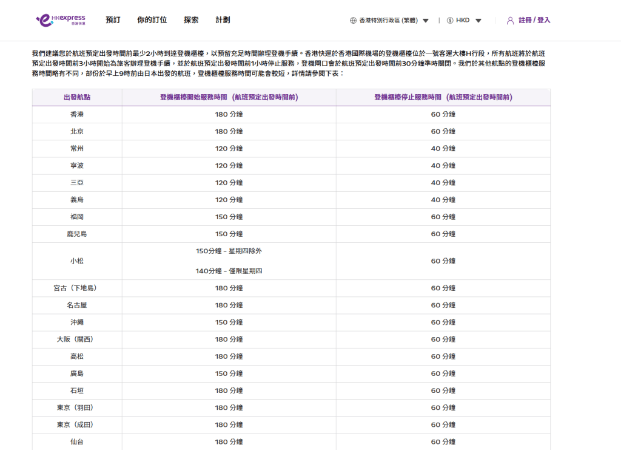Image resolution: width=621 pixels, height=450 pixels.
Task: Select the 小松 row cell
Action: pyautogui.click(x=77, y=261)
